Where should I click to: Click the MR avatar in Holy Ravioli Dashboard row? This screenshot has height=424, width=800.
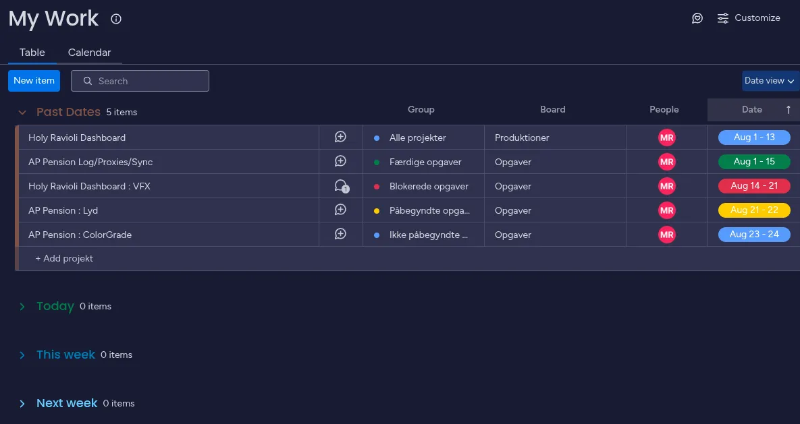[667, 138]
